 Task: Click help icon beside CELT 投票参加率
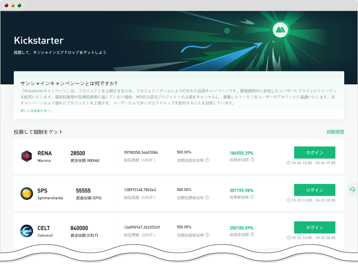click(x=252, y=234)
